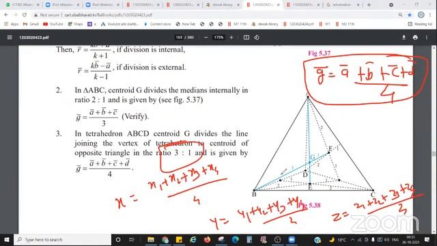
Task: Open the M1 11th bookmark
Action: coord(237,25)
